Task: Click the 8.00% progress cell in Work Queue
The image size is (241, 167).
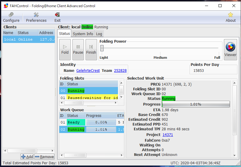Action: point(101,122)
